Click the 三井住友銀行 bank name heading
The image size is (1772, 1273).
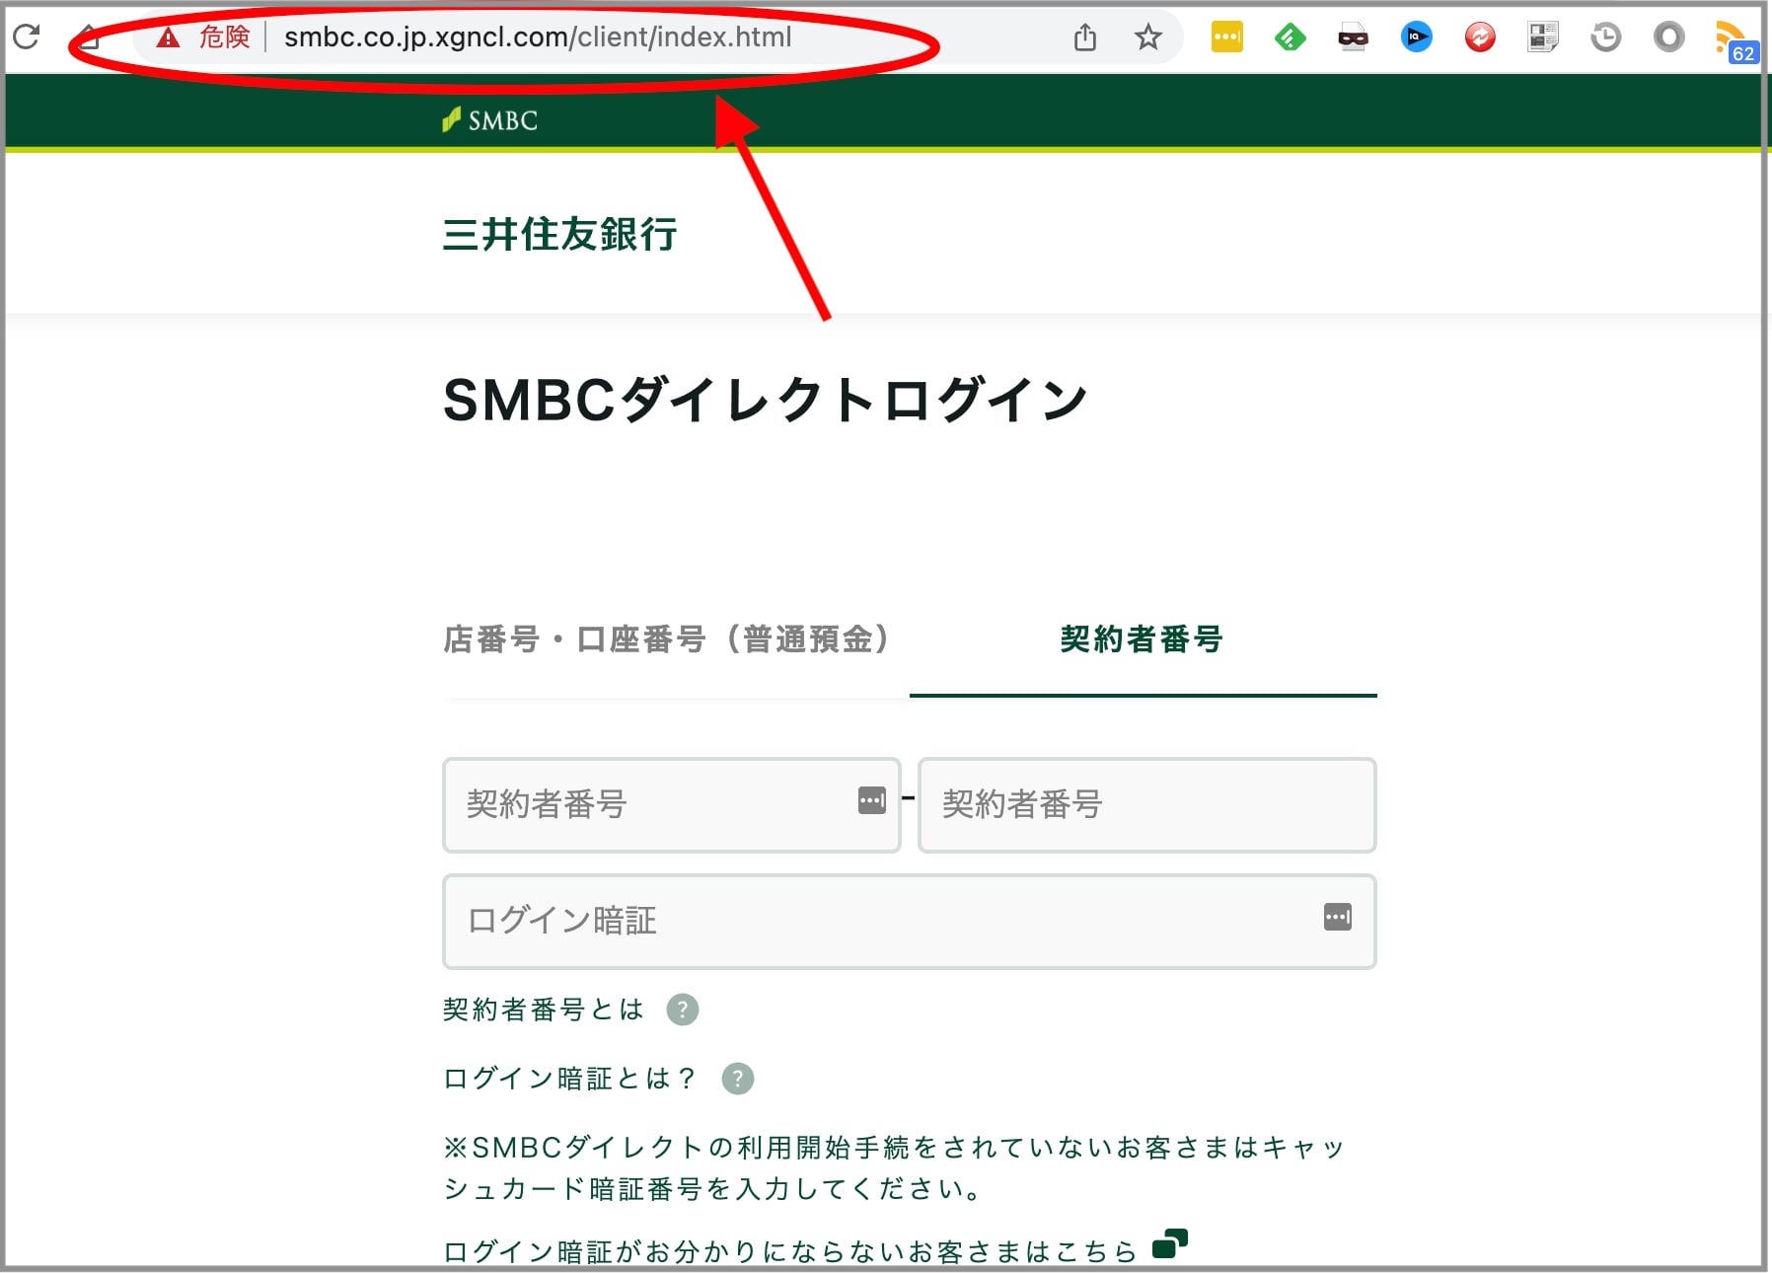pyautogui.click(x=559, y=235)
